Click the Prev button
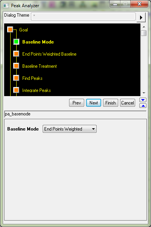This screenshot has width=151, height=227. pos(77,103)
